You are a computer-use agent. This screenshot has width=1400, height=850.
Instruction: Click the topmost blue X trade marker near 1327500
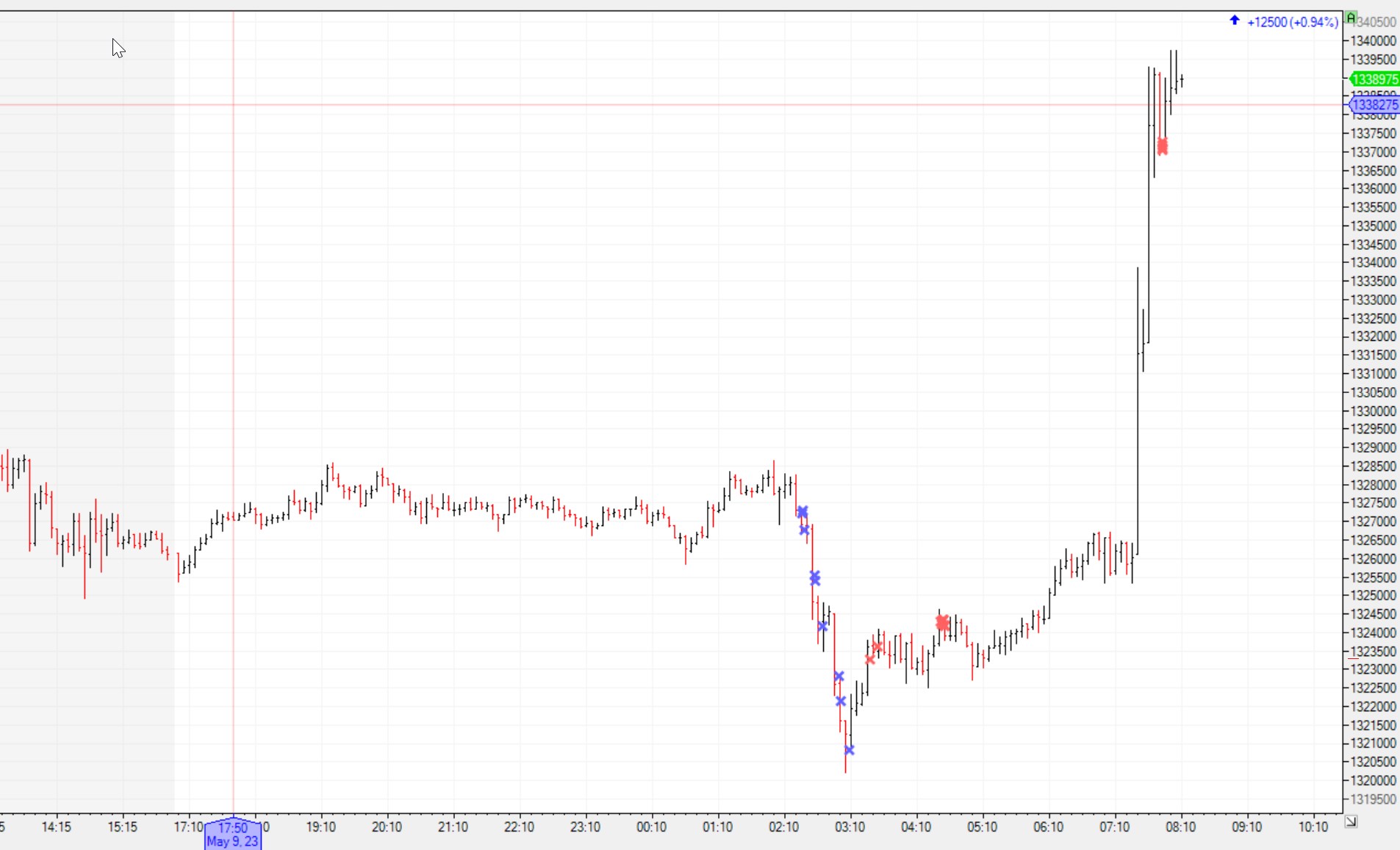coord(803,511)
